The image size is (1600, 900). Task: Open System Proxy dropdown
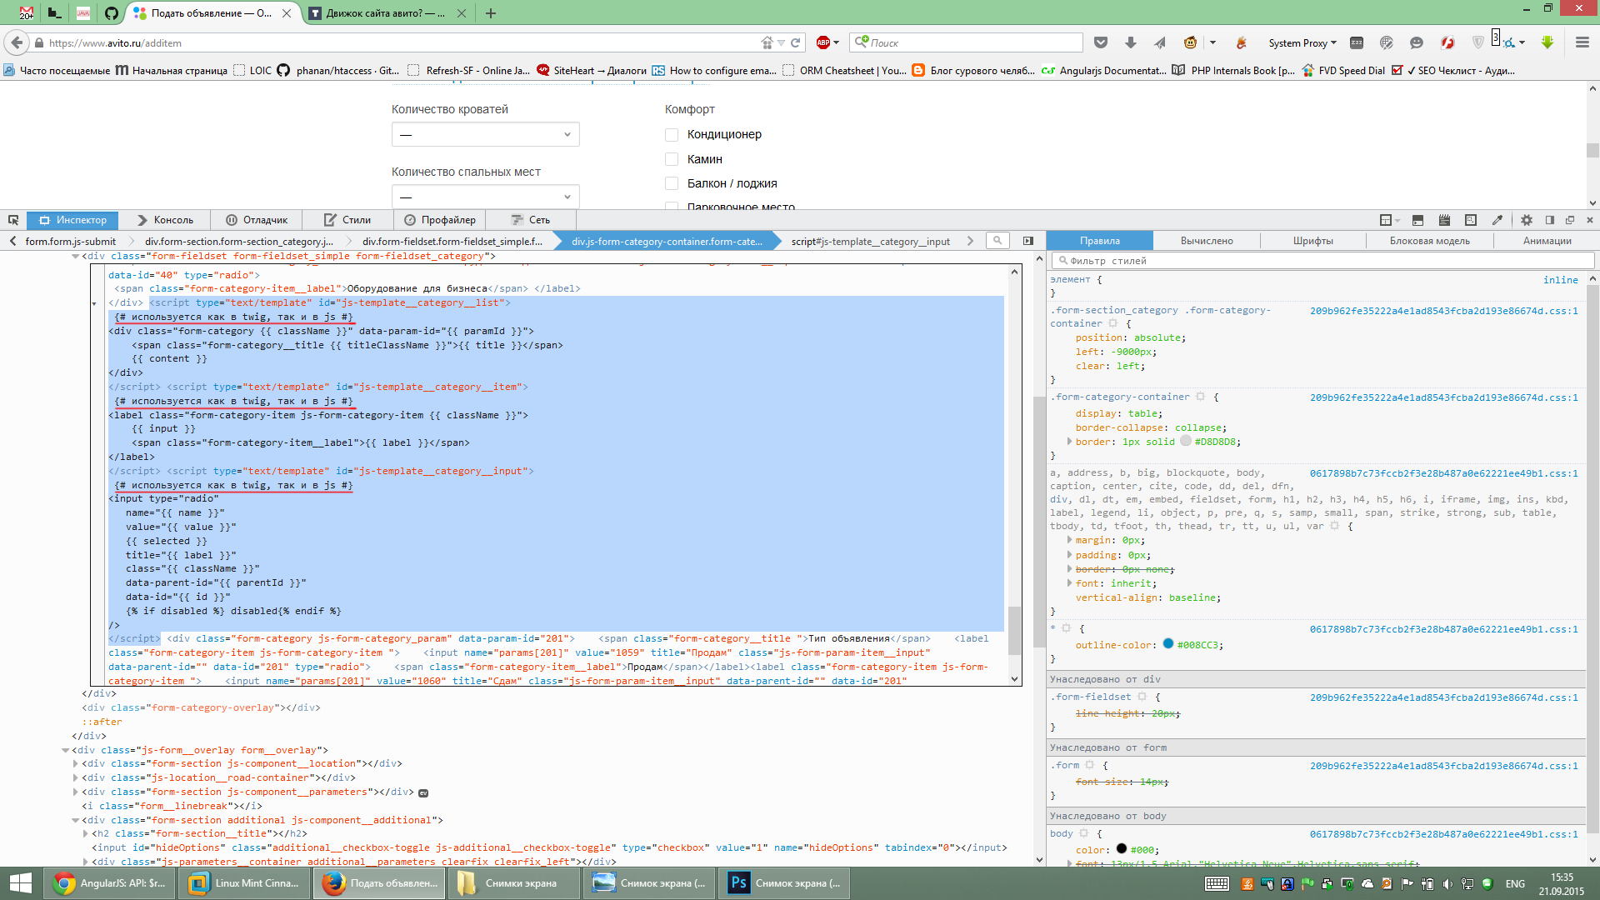coord(1302,42)
